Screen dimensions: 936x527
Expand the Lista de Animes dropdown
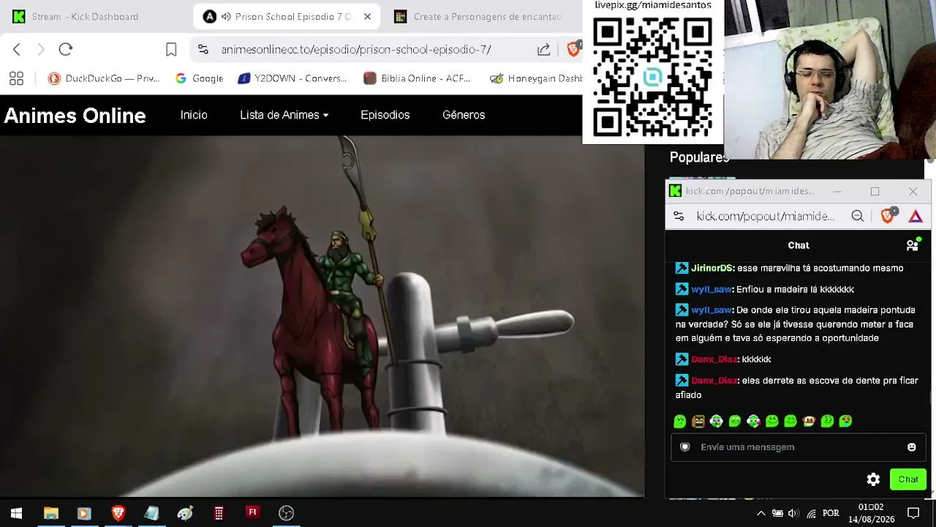(284, 115)
